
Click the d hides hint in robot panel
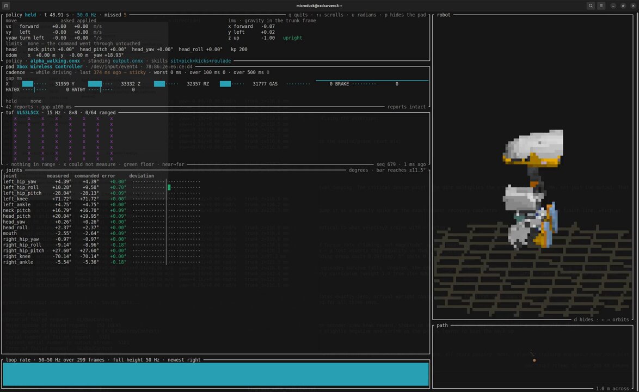[x=583, y=320]
